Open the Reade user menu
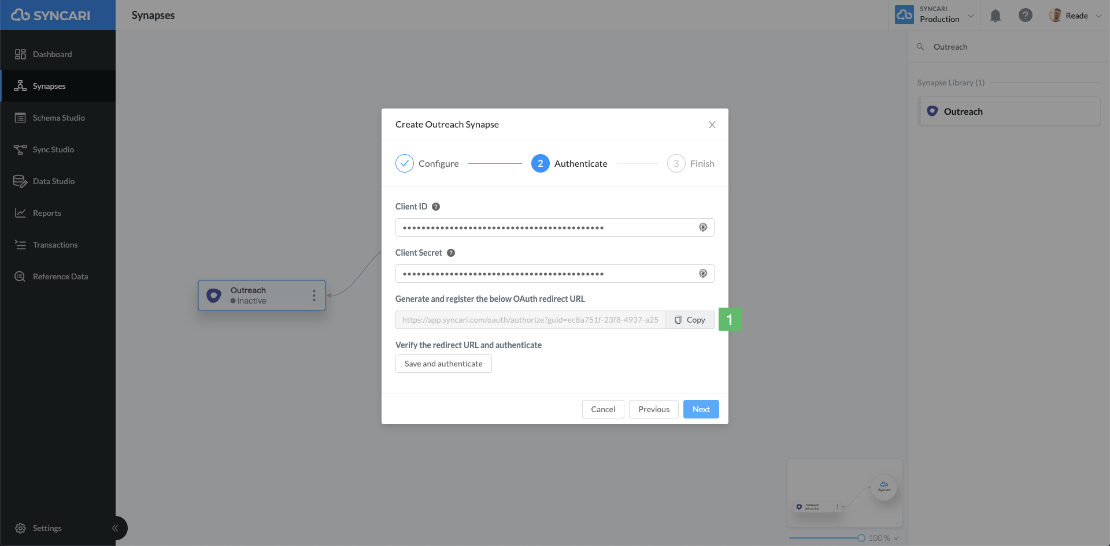This screenshot has height=546, width=1110. click(x=1075, y=16)
